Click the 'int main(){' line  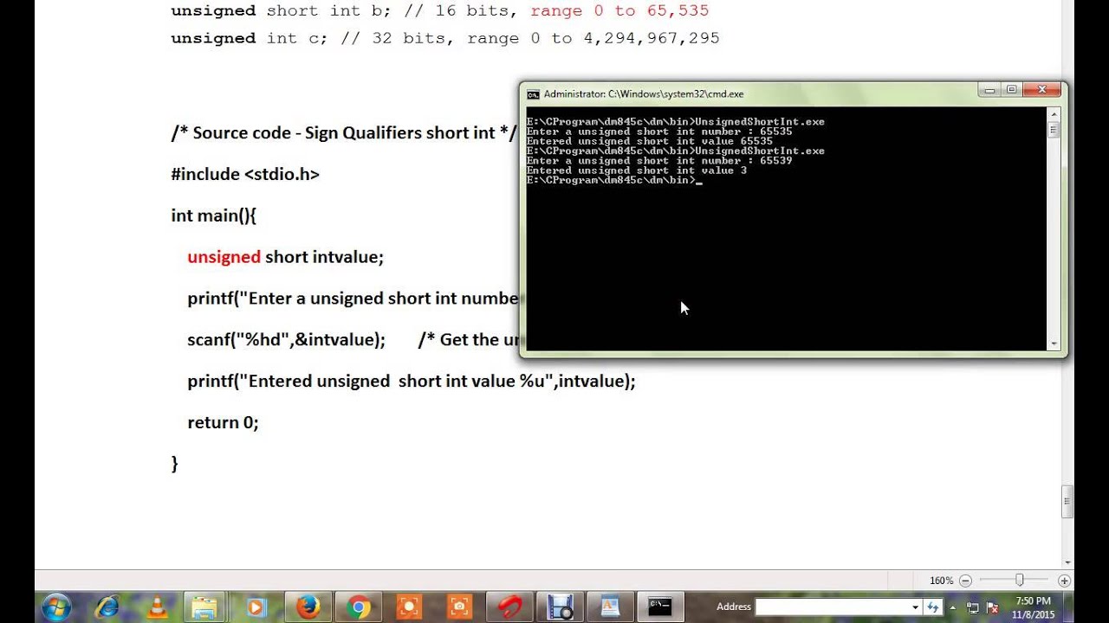[x=214, y=215]
